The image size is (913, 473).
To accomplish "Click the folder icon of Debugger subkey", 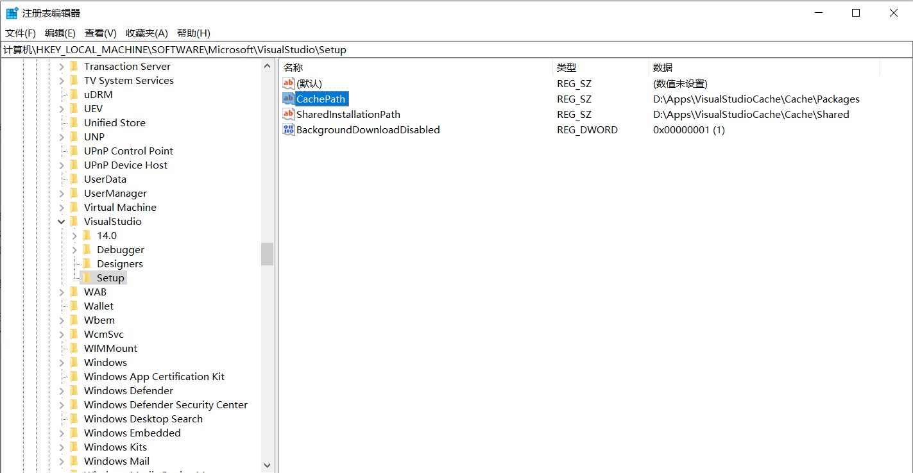I will click(87, 249).
